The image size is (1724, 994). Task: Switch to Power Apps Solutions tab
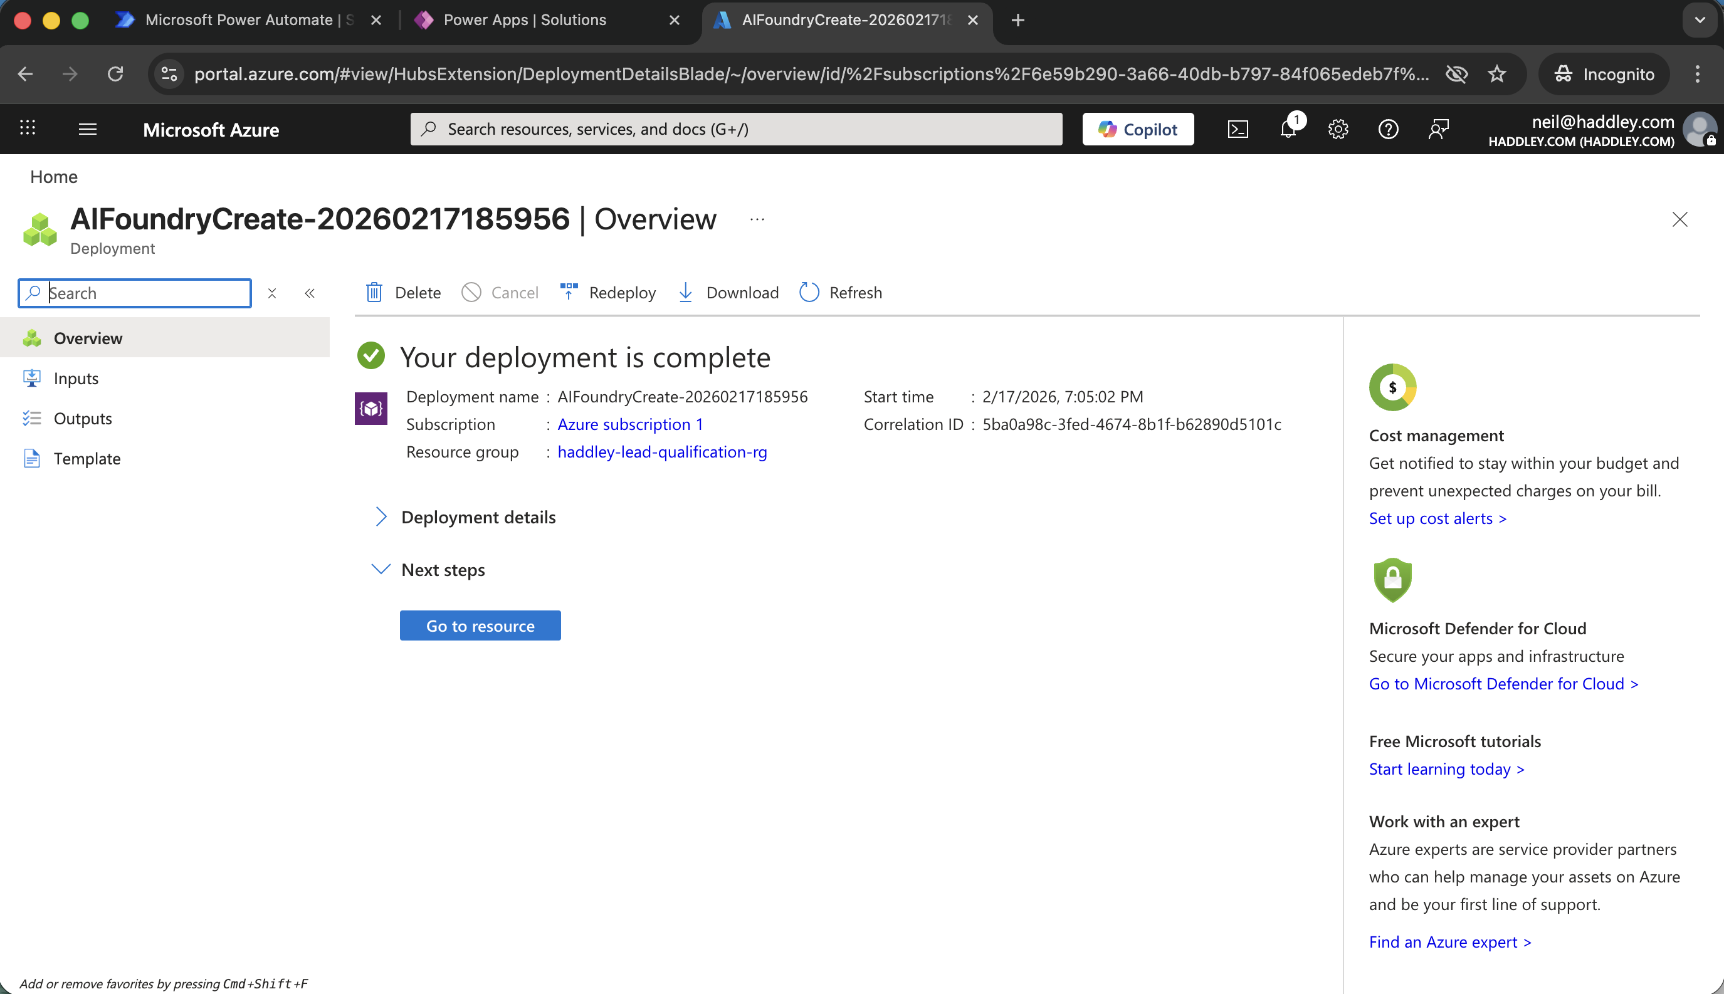[524, 20]
